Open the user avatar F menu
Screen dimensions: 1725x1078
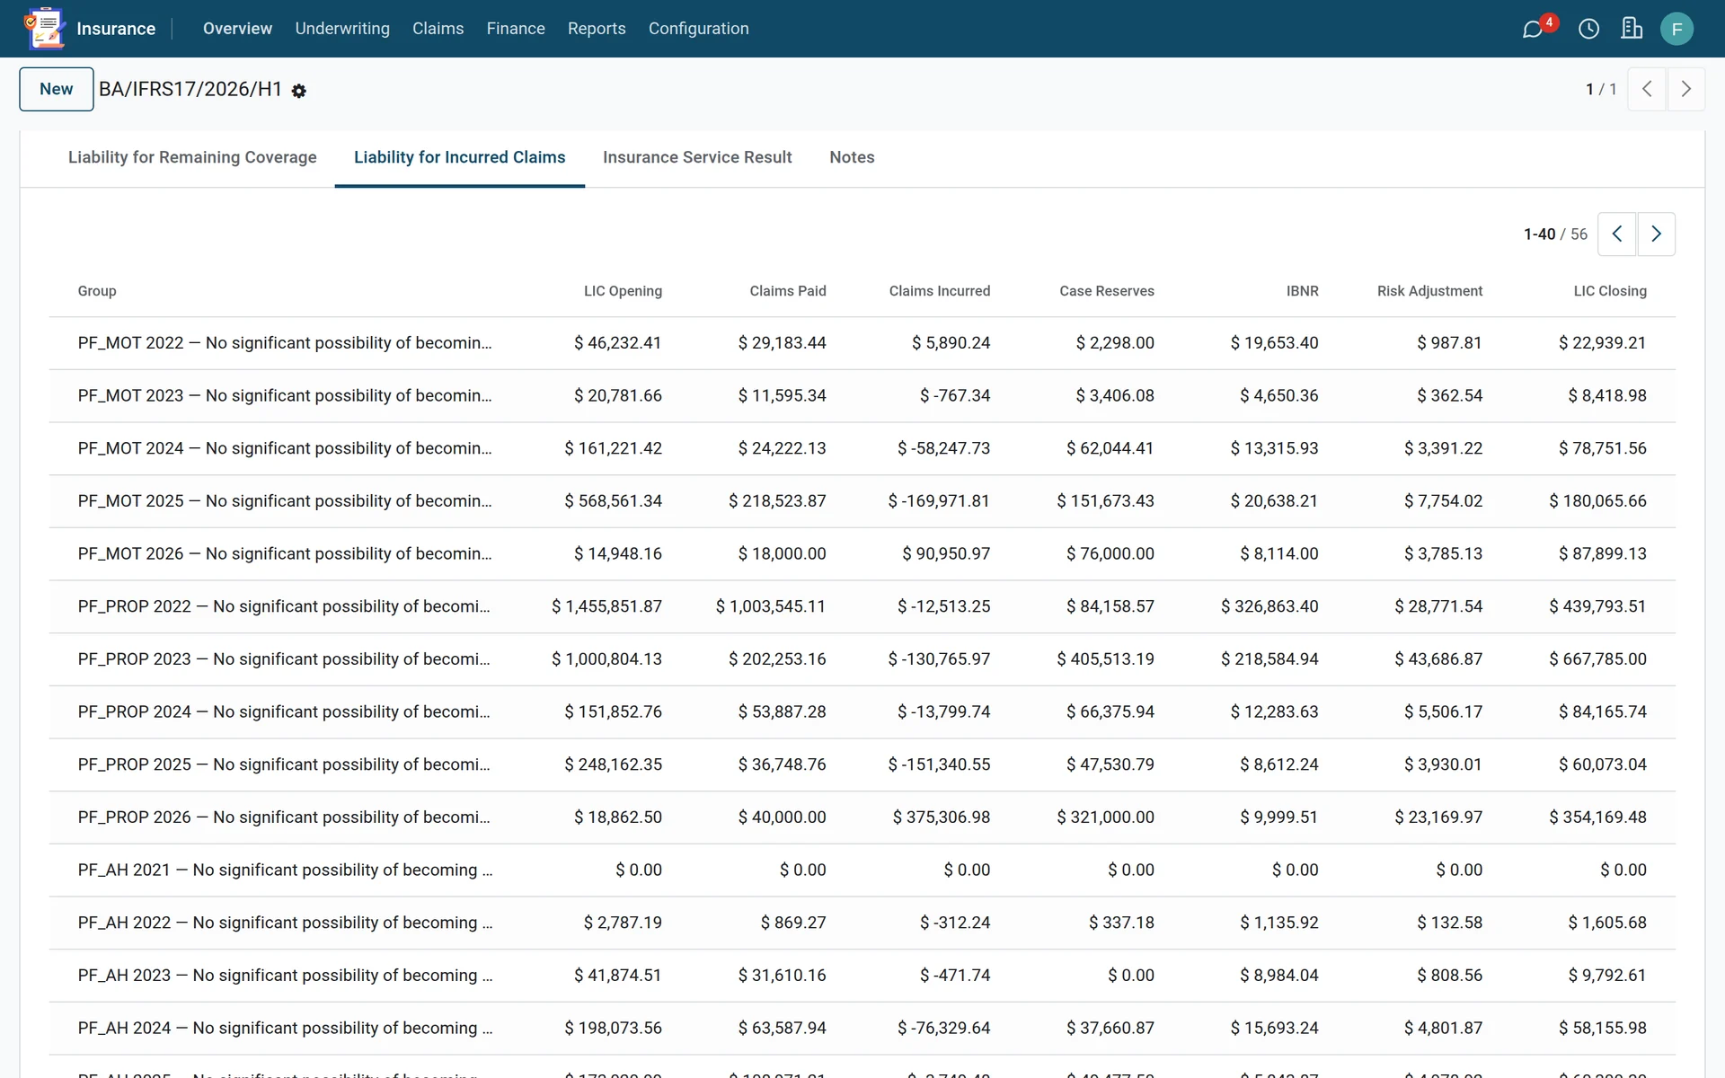pos(1676,29)
